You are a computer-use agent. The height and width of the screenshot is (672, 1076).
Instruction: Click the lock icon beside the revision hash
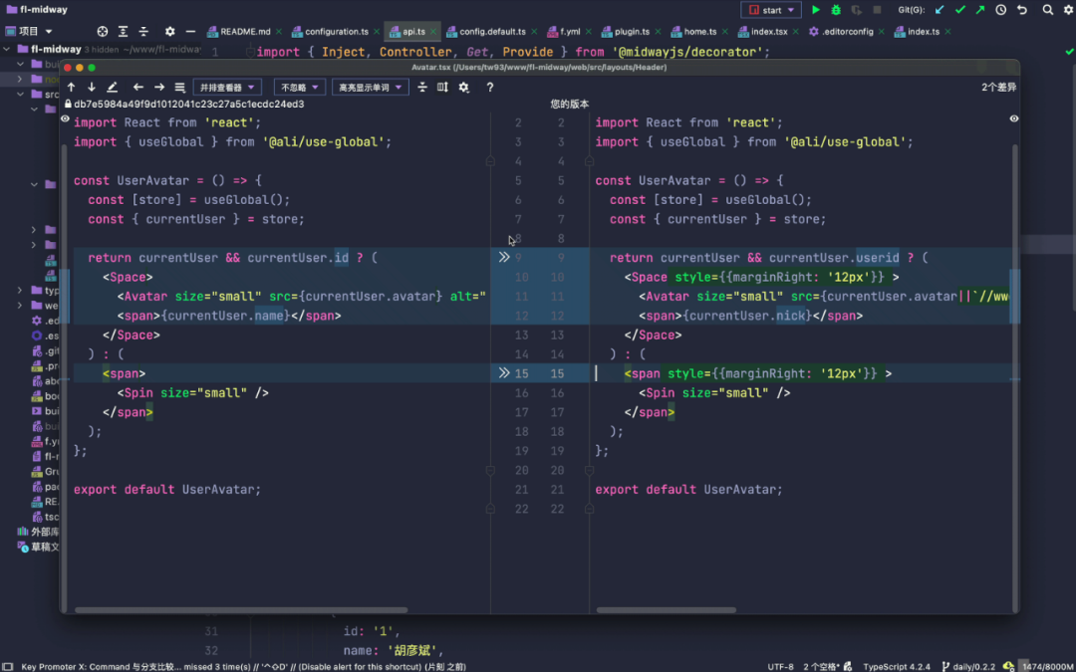(x=68, y=105)
